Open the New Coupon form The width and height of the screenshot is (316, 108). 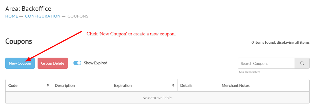(20, 63)
